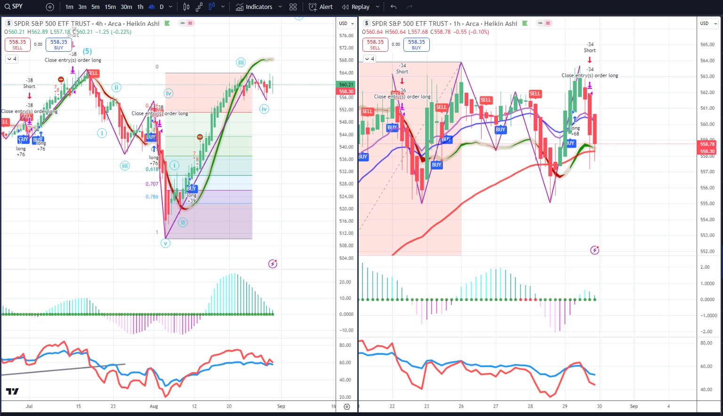Viewport: 723px width, 416px height.
Task: Select the 30m timeframe
Action: (x=126, y=7)
